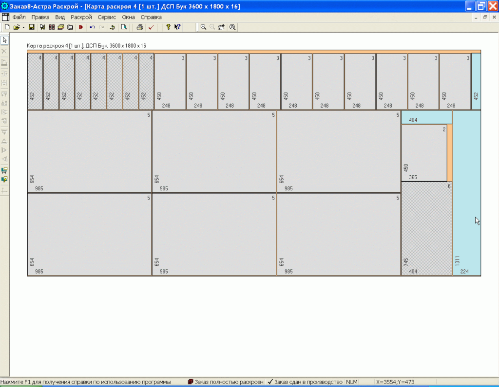The width and height of the screenshot is (499, 387).
Task: Click the Zoom in magnifier icon
Action: click(204, 27)
